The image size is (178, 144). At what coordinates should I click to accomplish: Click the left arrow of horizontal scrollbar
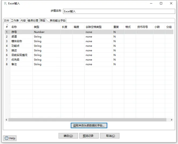click(x=6, y=120)
